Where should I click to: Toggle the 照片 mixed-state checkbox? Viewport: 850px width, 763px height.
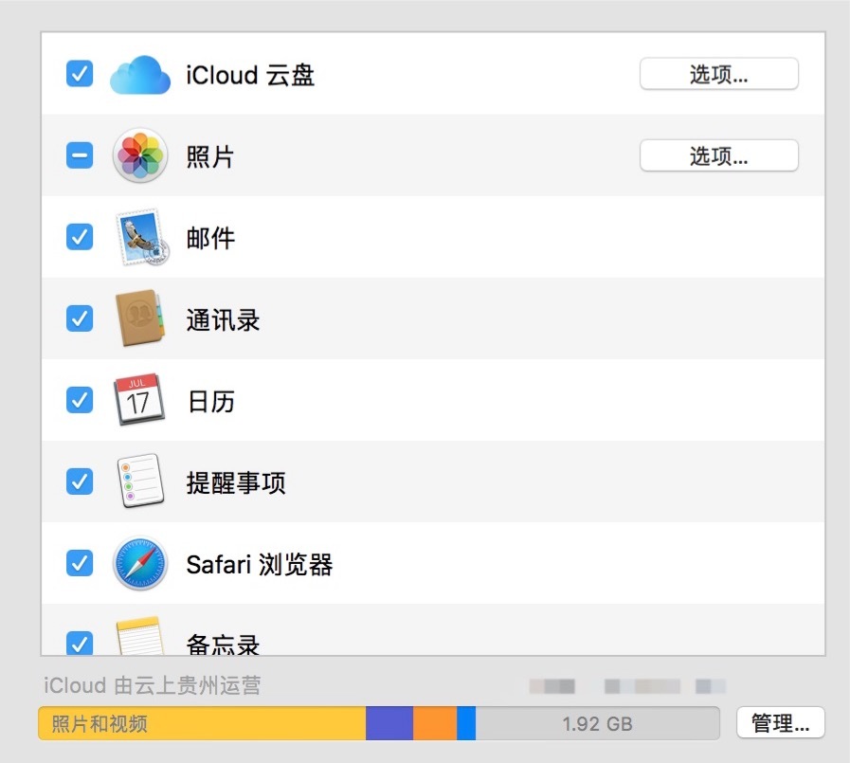80,155
